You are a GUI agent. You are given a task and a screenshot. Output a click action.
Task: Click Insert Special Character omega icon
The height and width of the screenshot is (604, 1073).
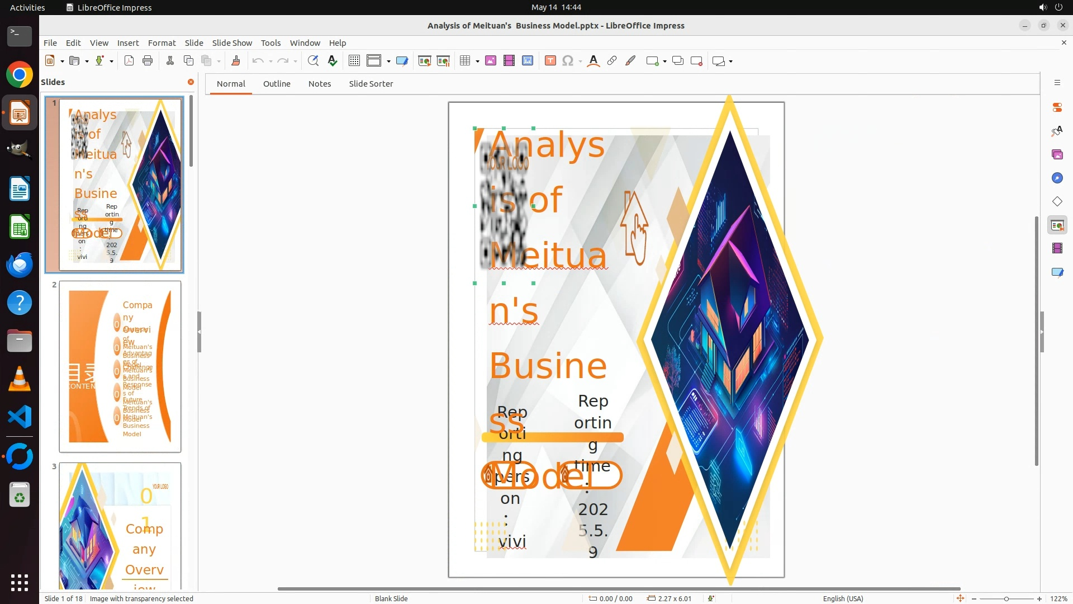[x=568, y=61]
